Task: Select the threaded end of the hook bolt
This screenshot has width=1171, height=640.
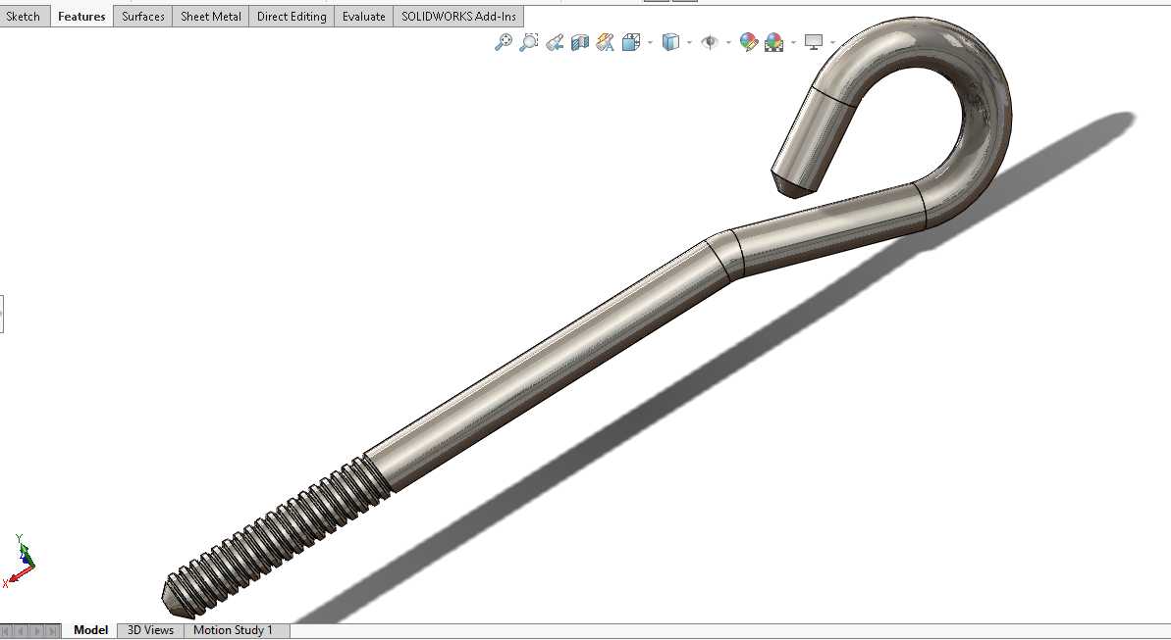Action: (277, 535)
